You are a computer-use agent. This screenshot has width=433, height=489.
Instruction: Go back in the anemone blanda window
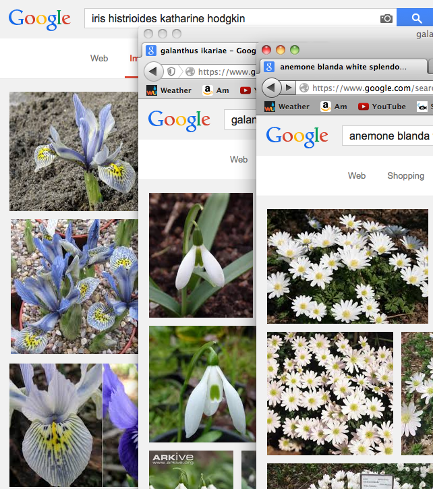click(x=270, y=88)
